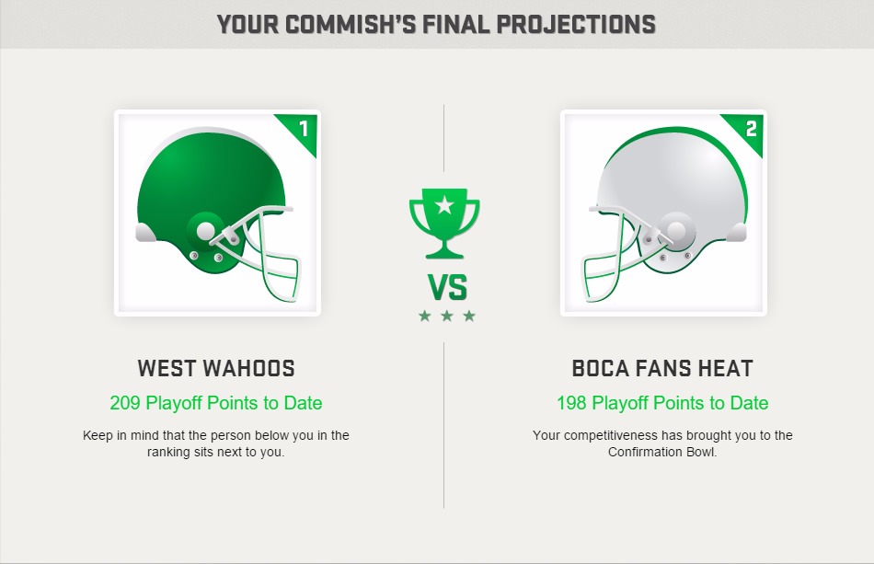The height and width of the screenshot is (564, 874).
Task: Click the green West Wahoos helmet
Action: coord(217,214)
